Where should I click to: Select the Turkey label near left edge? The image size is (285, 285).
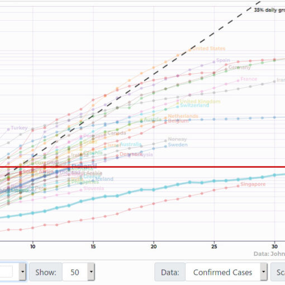pyautogui.click(x=19, y=128)
